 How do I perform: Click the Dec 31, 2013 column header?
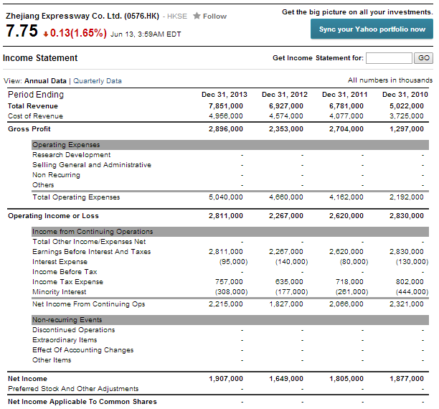(x=225, y=95)
